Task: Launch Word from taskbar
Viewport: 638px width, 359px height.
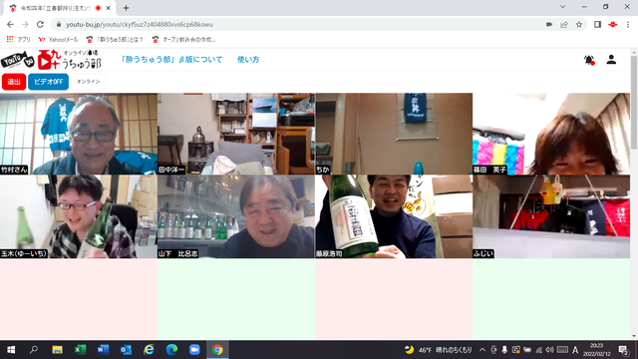Action: click(103, 350)
